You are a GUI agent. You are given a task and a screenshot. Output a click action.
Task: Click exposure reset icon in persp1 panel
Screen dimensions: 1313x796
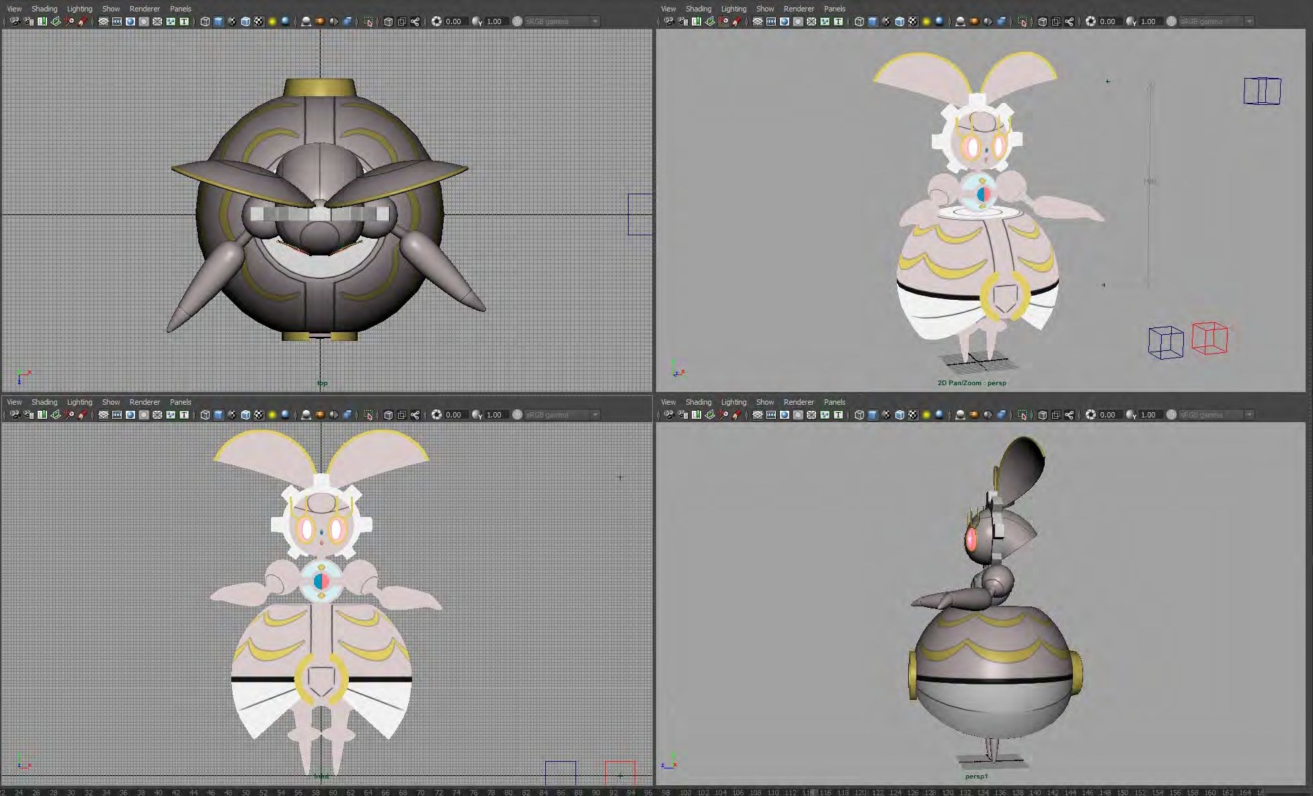coord(1090,415)
